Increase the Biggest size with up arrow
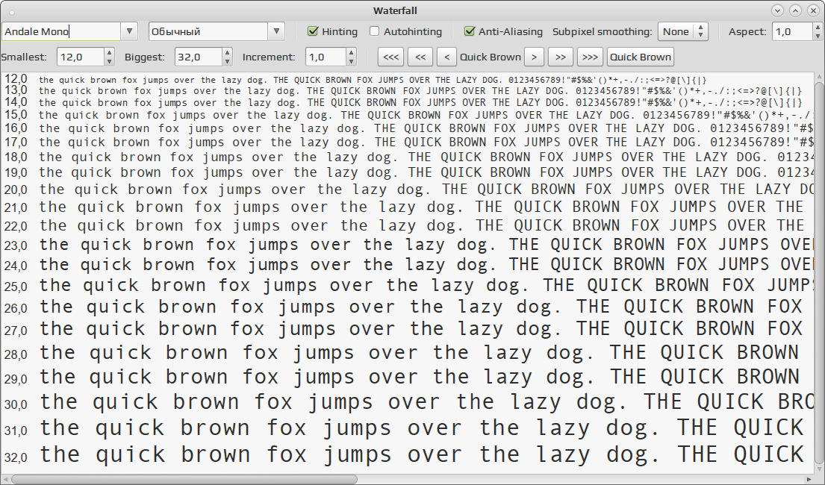Image resolution: width=825 pixels, height=485 pixels. click(227, 52)
